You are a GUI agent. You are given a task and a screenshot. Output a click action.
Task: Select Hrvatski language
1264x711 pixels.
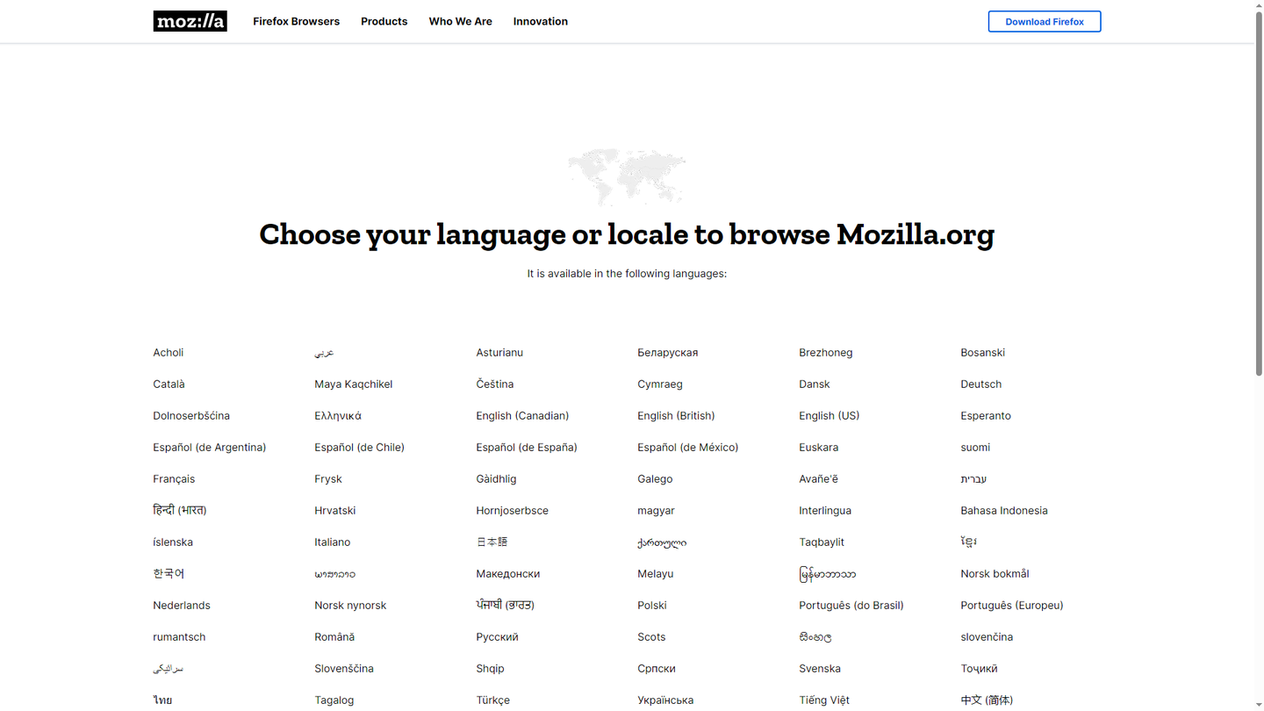click(334, 510)
